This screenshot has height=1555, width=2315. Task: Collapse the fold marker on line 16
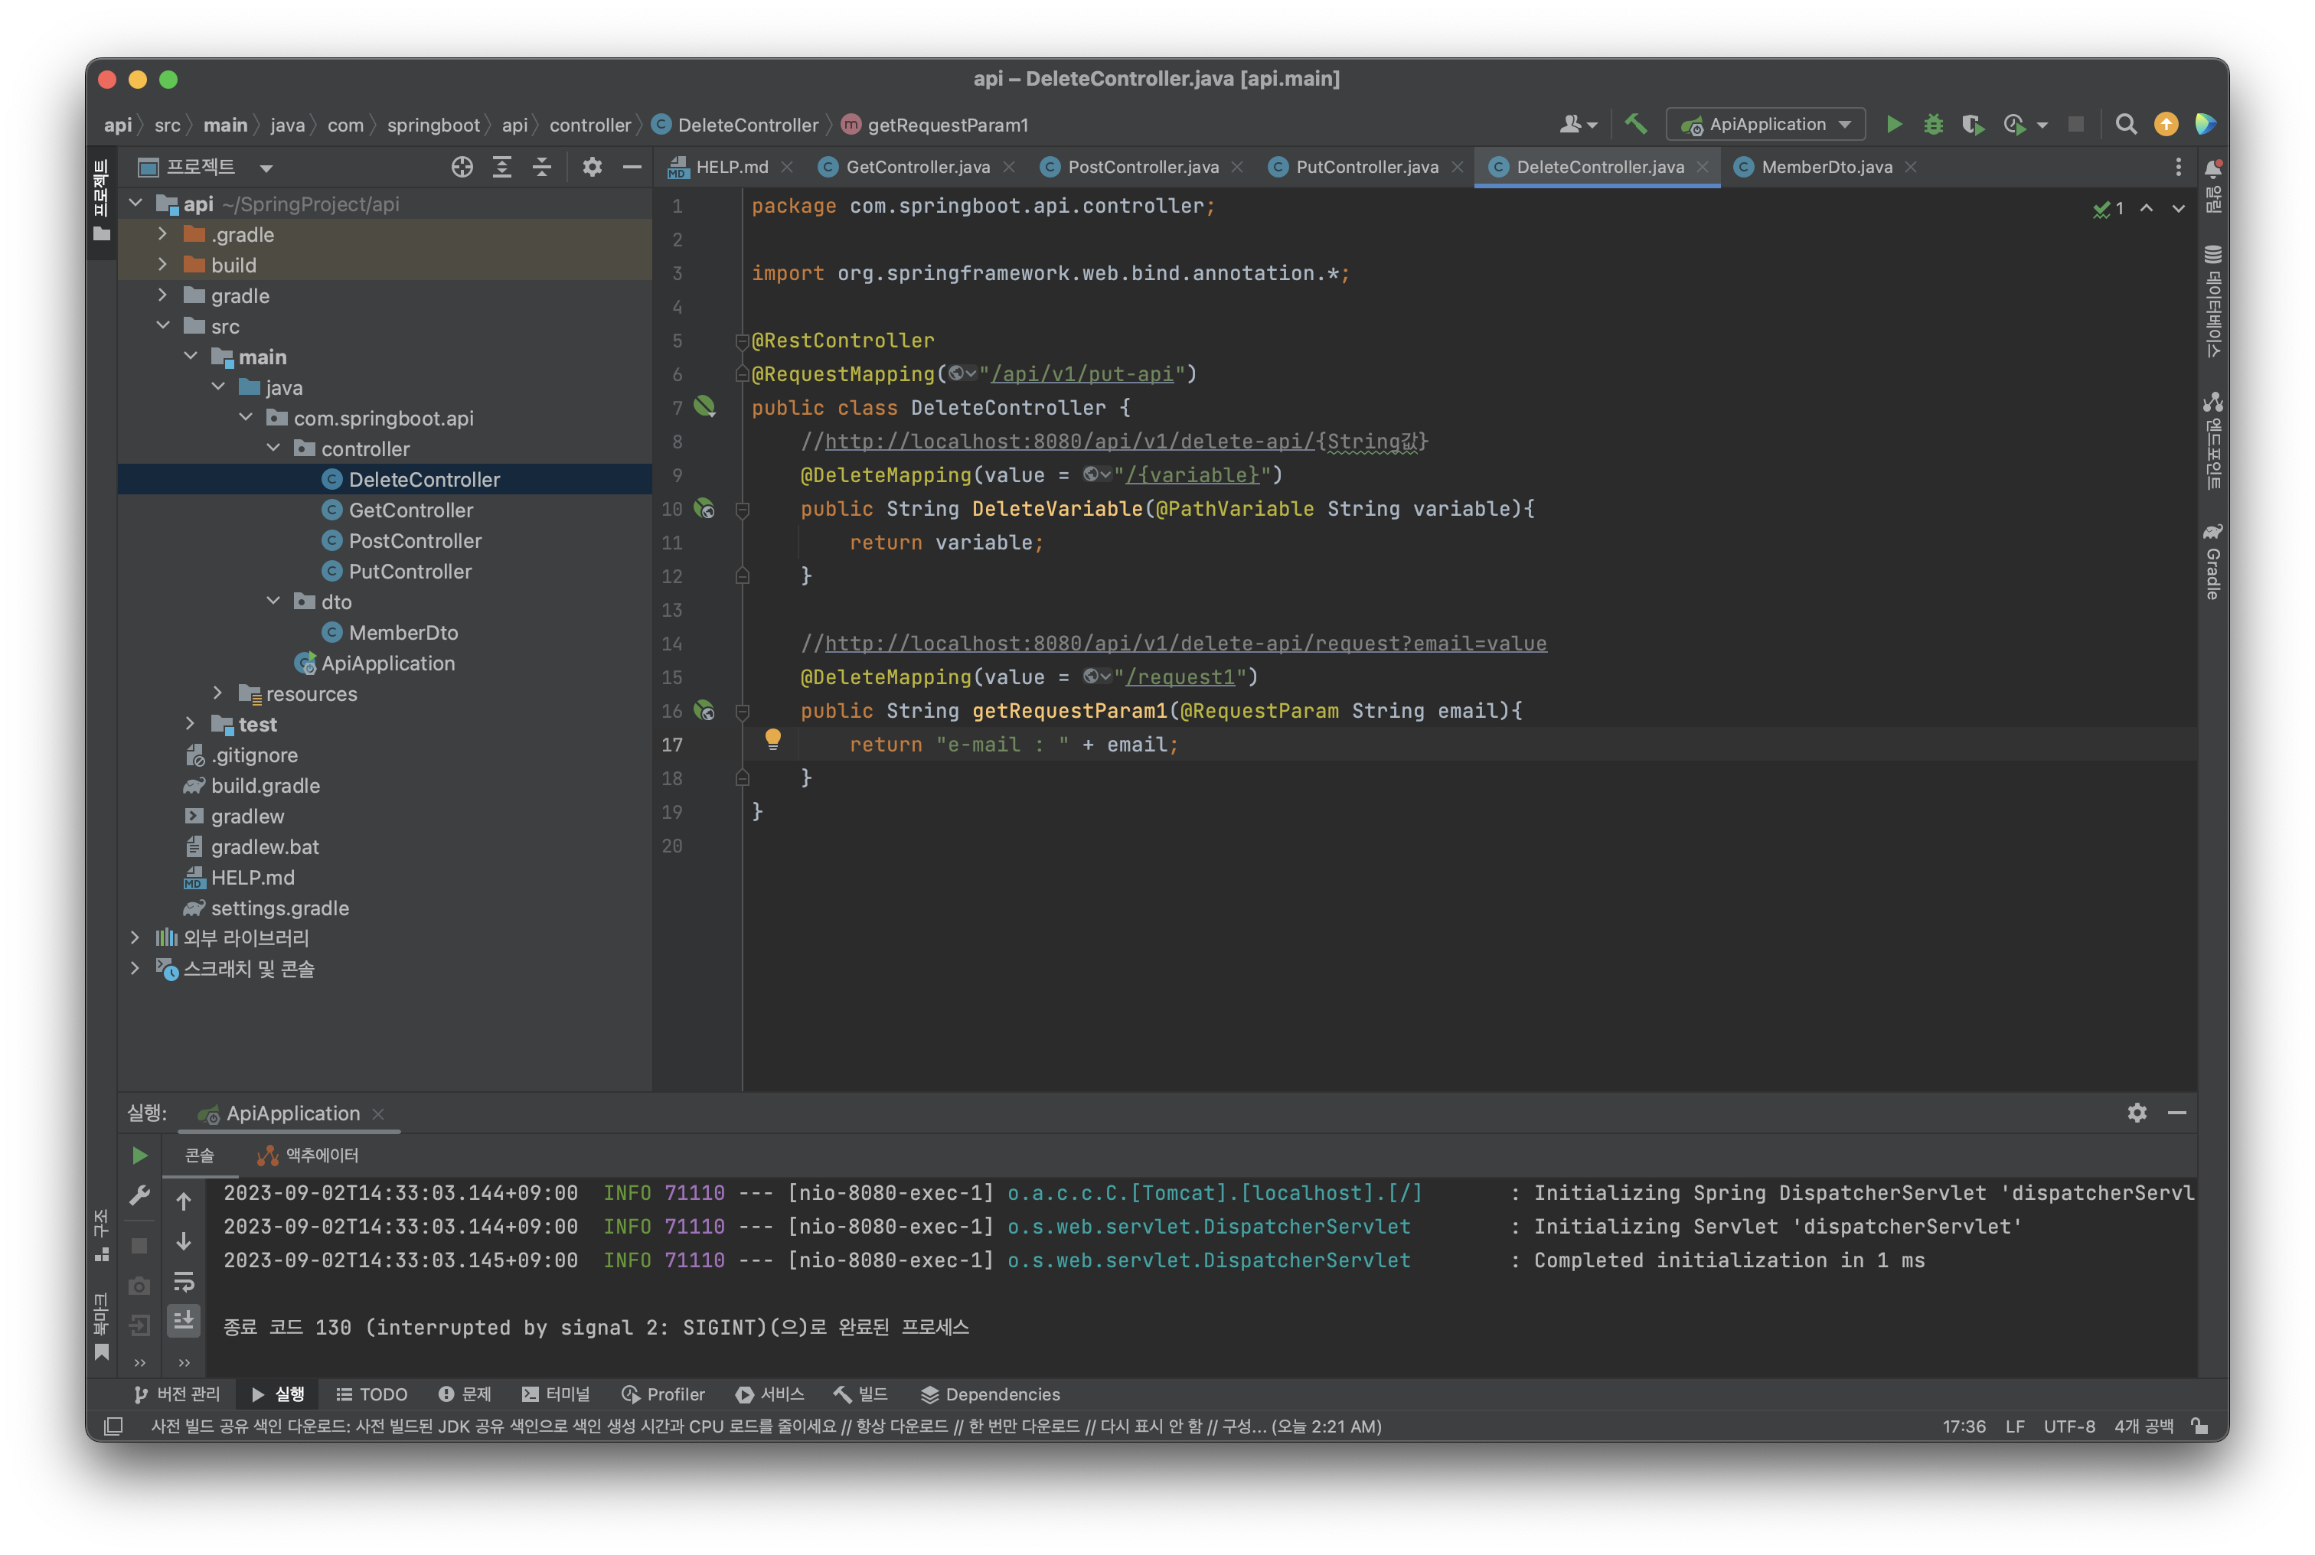coord(742,711)
